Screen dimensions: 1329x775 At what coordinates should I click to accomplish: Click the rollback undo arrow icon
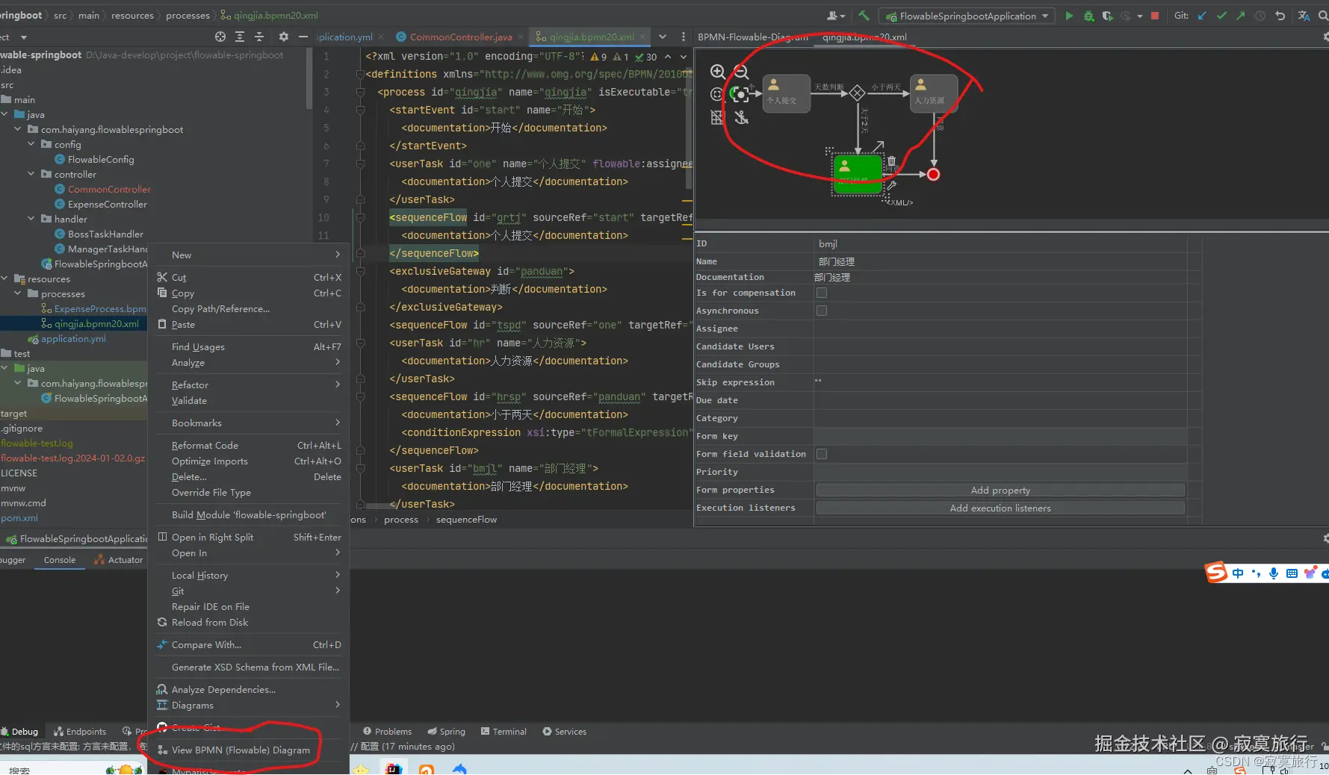(x=1280, y=16)
